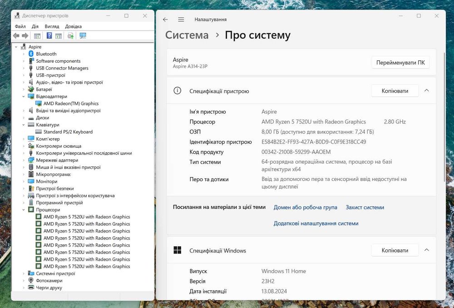Click the info icon beside Специфікації пристрою
Viewport: 454px width, 308px height.
177,91
